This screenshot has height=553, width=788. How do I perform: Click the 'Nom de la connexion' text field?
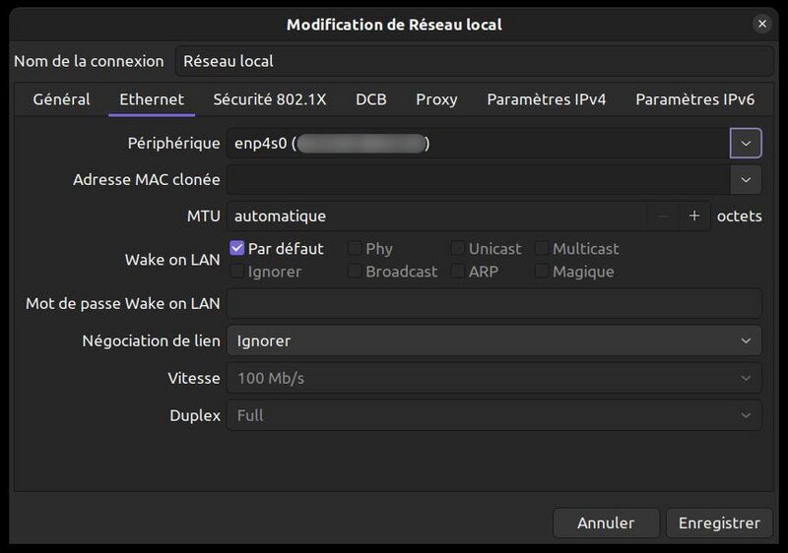[x=474, y=61]
